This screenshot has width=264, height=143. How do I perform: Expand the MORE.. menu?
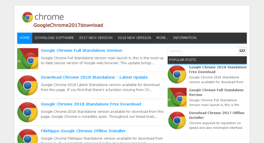click(162, 38)
